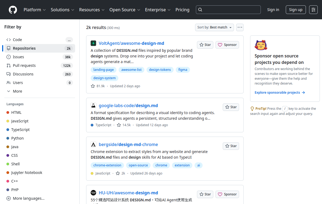Click Sign in link
This screenshot has height=204, width=322.
(273, 10)
